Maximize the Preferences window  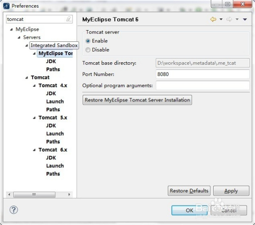227,4
